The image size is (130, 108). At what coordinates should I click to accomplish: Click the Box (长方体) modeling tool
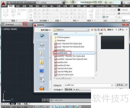[6, 12]
